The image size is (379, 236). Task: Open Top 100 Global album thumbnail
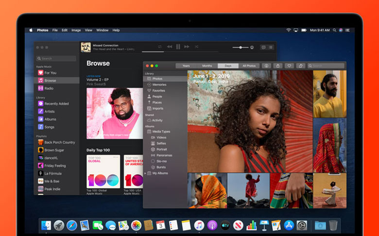[103, 171]
